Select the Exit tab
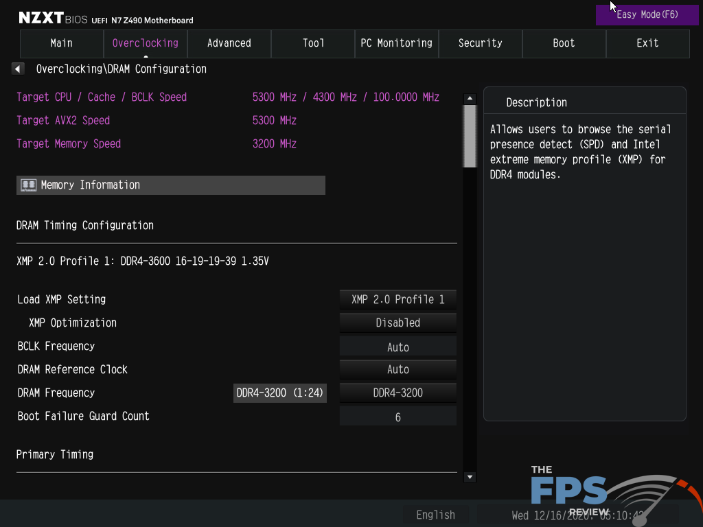This screenshot has height=527, width=703. tap(648, 43)
